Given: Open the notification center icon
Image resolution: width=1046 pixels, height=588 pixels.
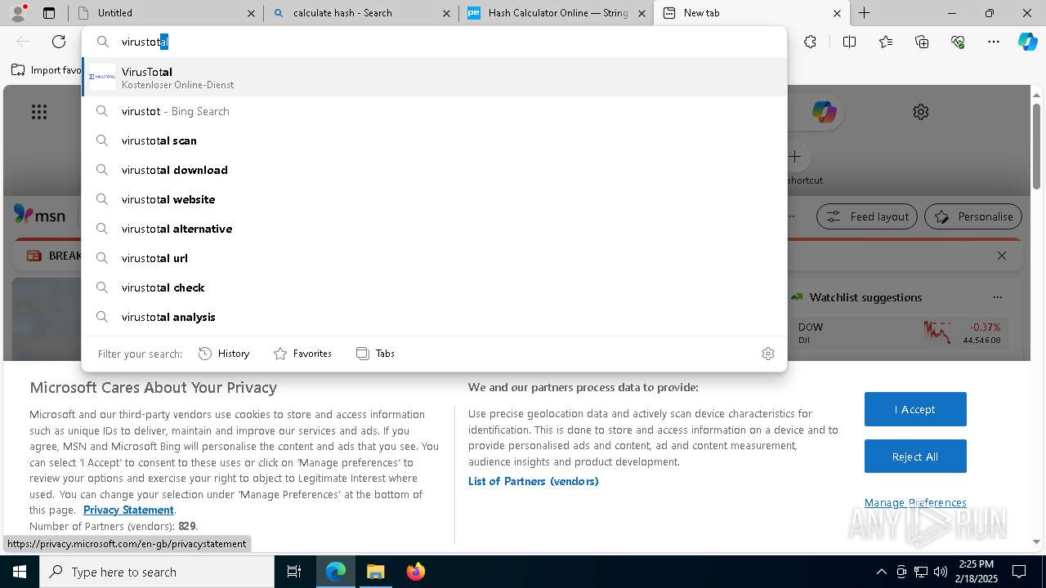Looking at the screenshot, I should click(x=1019, y=572).
